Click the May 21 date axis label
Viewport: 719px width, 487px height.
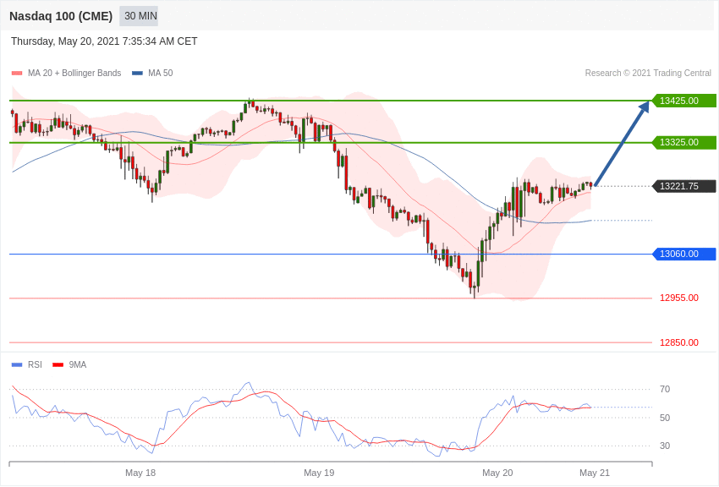pyautogui.click(x=595, y=473)
